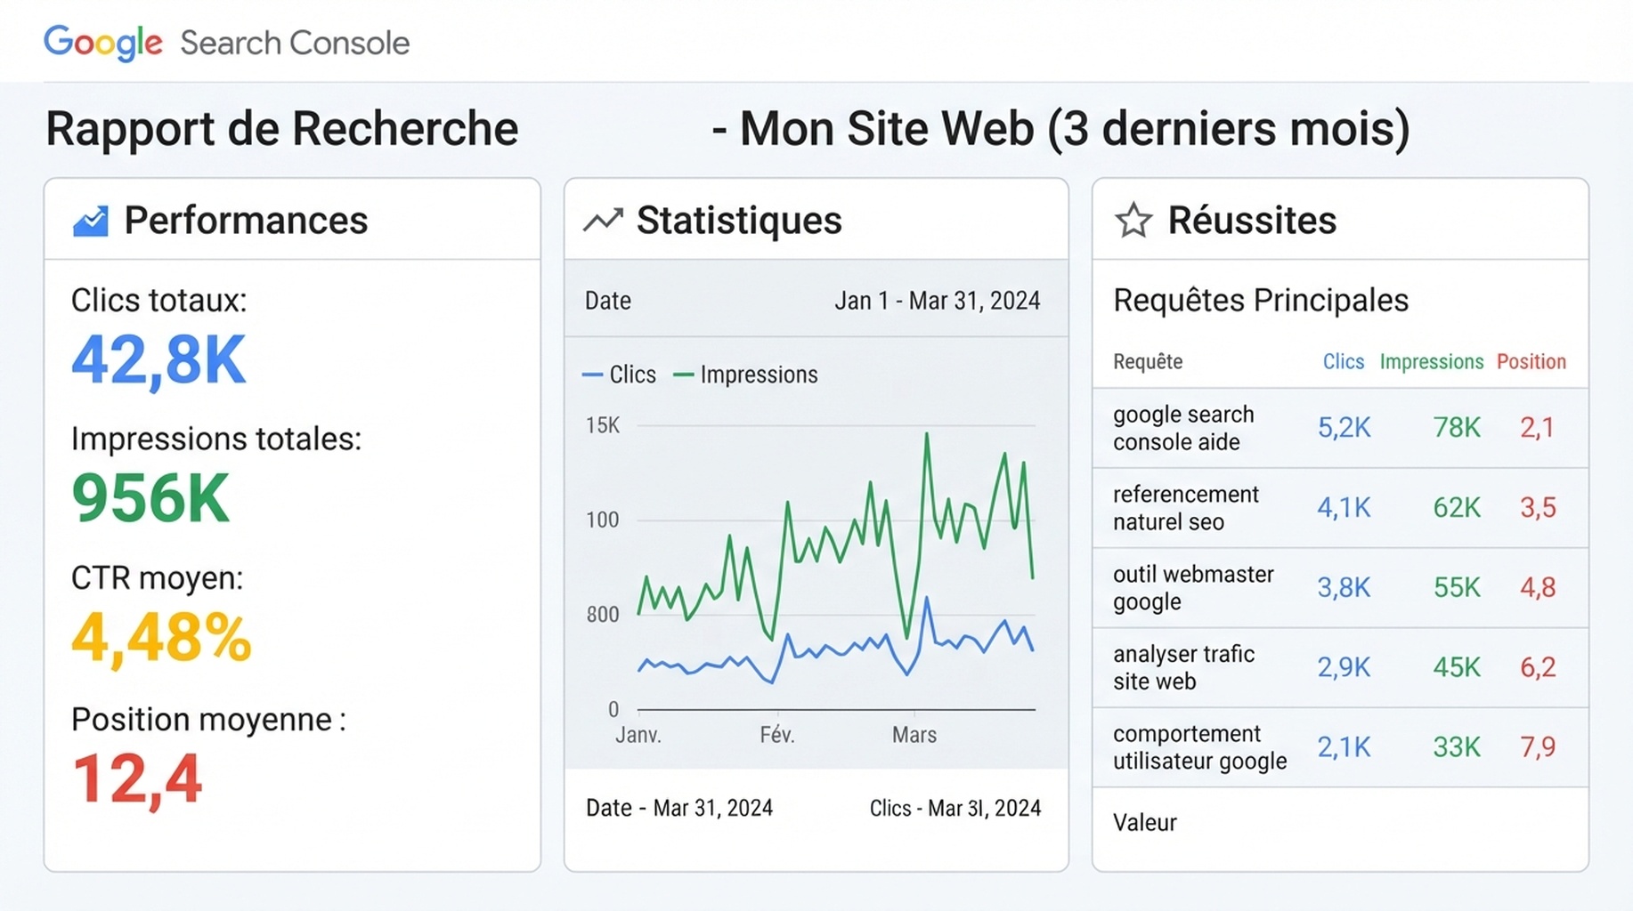Click the Janv. axis label
The width and height of the screenshot is (1633, 911).
[x=638, y=735]
